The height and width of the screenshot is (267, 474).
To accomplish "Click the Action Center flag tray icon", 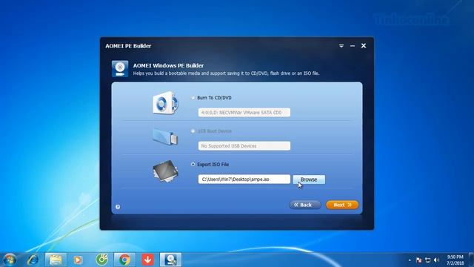I will click(418, 260).
